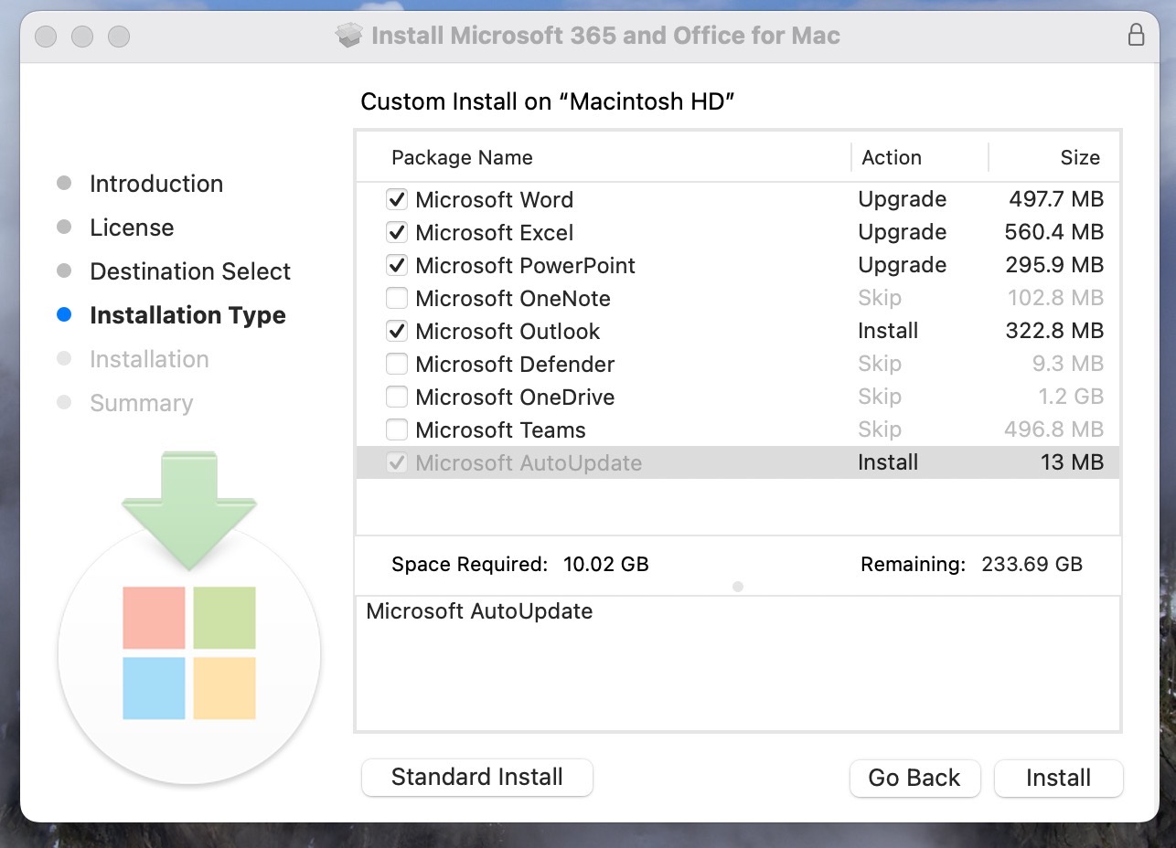Uncheck the Microsoft Excel package
Viewport: 1176px width, 848px height.
pyautogui.click(x=397, y=232)
